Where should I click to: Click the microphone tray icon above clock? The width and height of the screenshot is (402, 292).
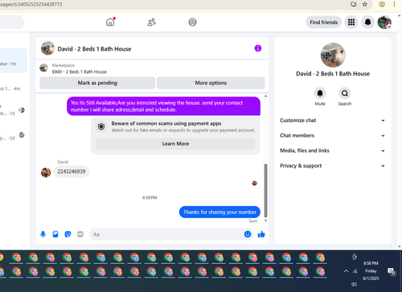point(355,257)
